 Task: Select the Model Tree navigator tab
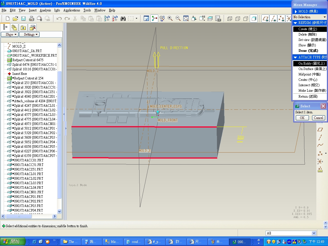(5, 27)
